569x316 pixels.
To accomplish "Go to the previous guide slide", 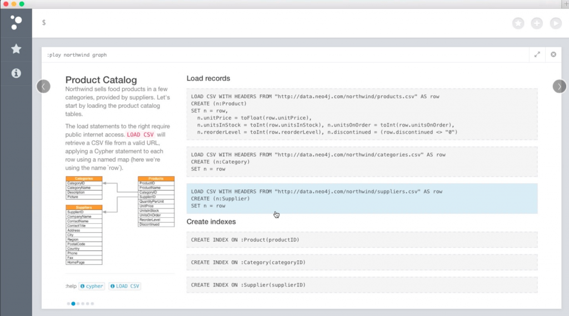I will tap(43, 86).
